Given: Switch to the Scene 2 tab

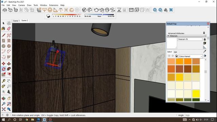Looking at the screenshot, I should [25, 20].
